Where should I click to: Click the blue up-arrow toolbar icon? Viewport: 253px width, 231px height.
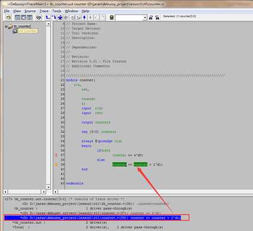85,17
